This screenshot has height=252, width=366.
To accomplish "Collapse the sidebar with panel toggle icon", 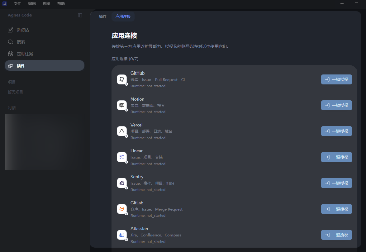I will coord(80,15).
